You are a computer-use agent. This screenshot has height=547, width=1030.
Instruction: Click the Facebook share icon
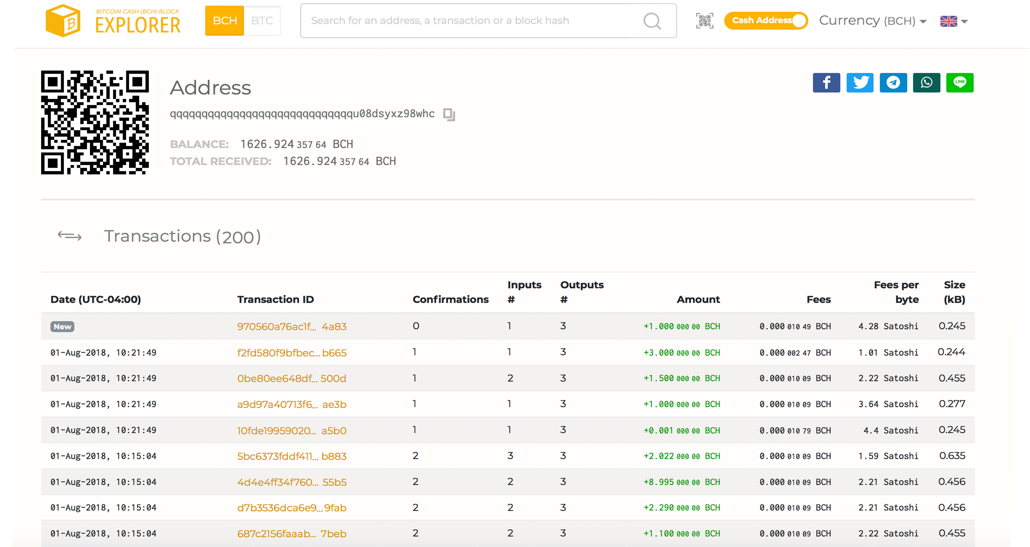tap(828, 81)
